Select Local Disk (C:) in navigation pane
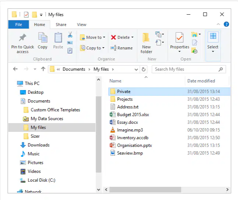The width and height of the screenshot is (238, 200). [38, 180]
